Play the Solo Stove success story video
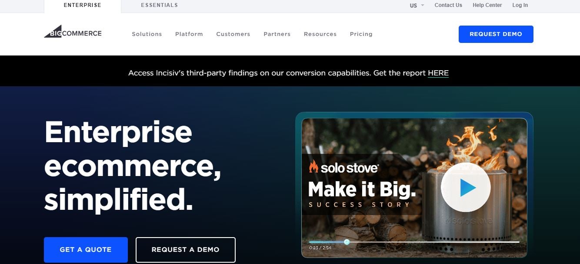580x264 pixels. 466,187
